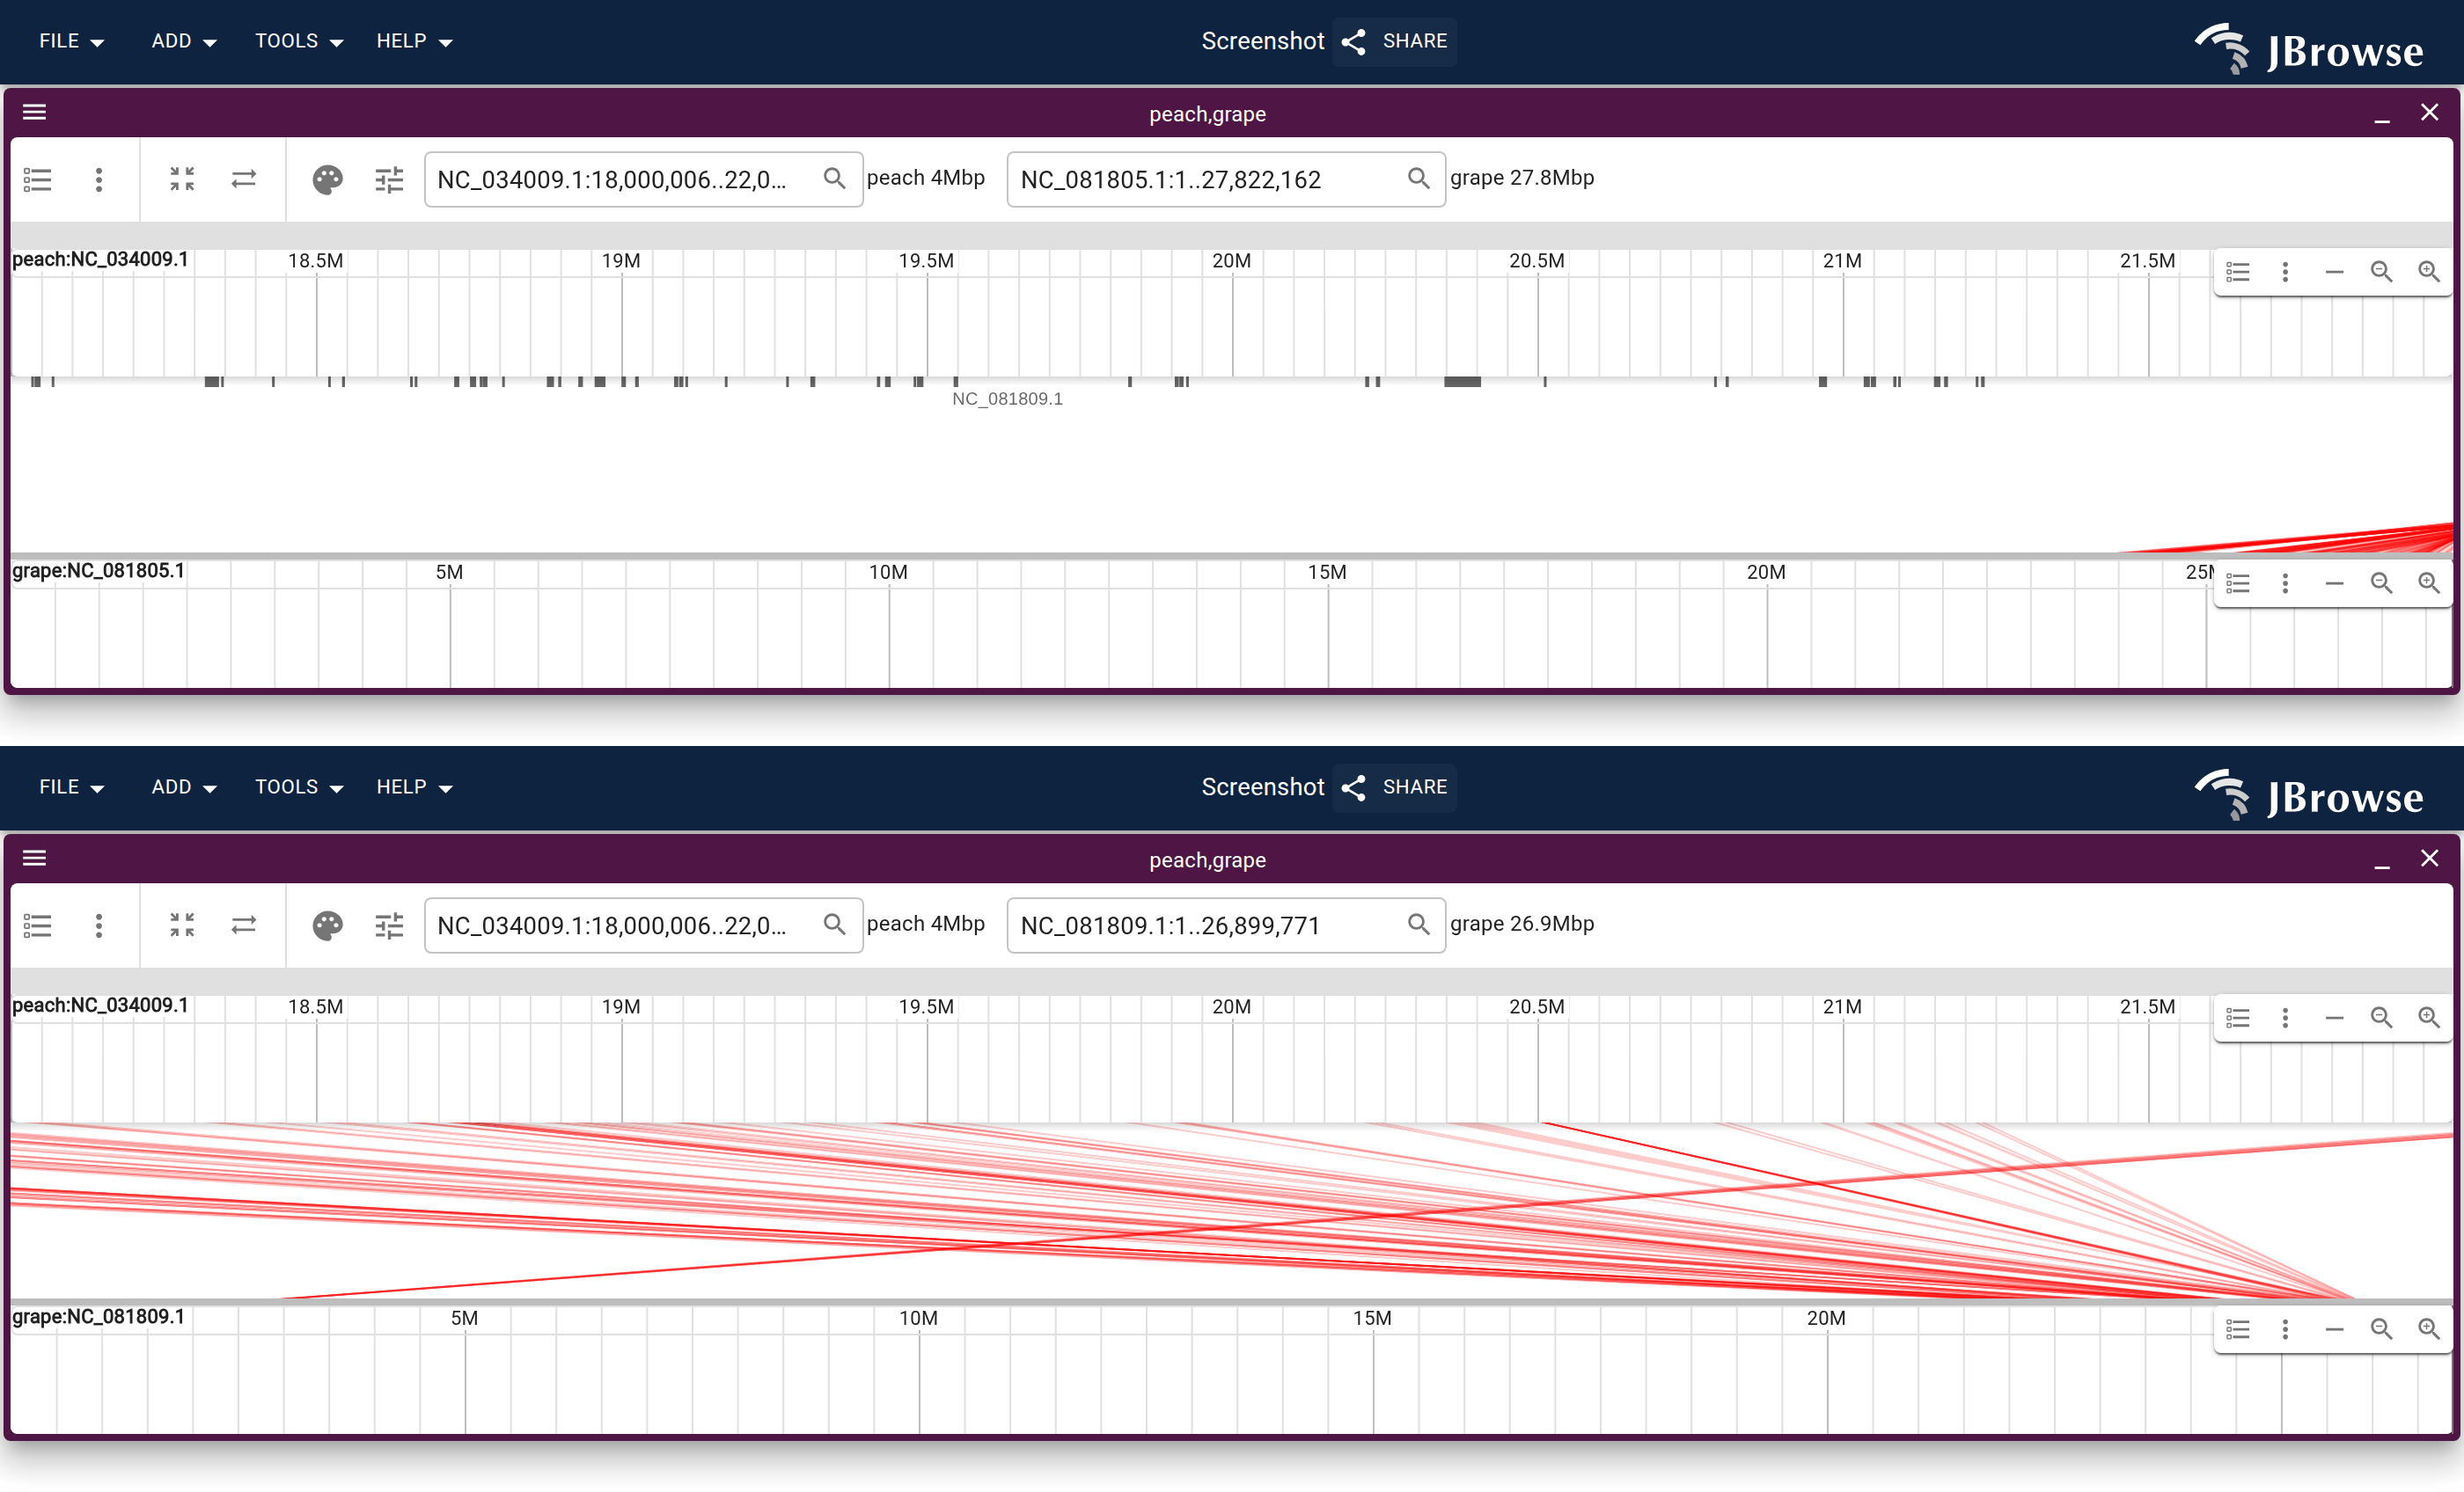Click the search icon in the upper peach location box
Viewport: 2464px width, 1492px height.
(x=834, y=178)
